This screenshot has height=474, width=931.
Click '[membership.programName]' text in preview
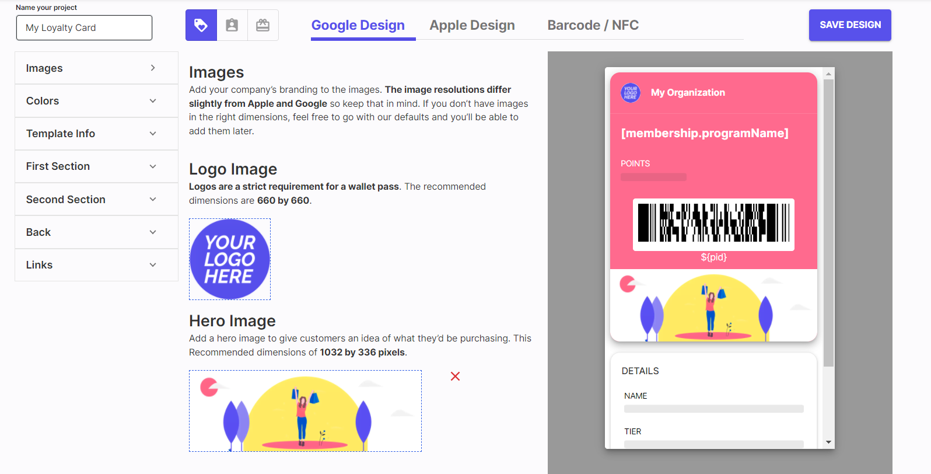(705, 133)
